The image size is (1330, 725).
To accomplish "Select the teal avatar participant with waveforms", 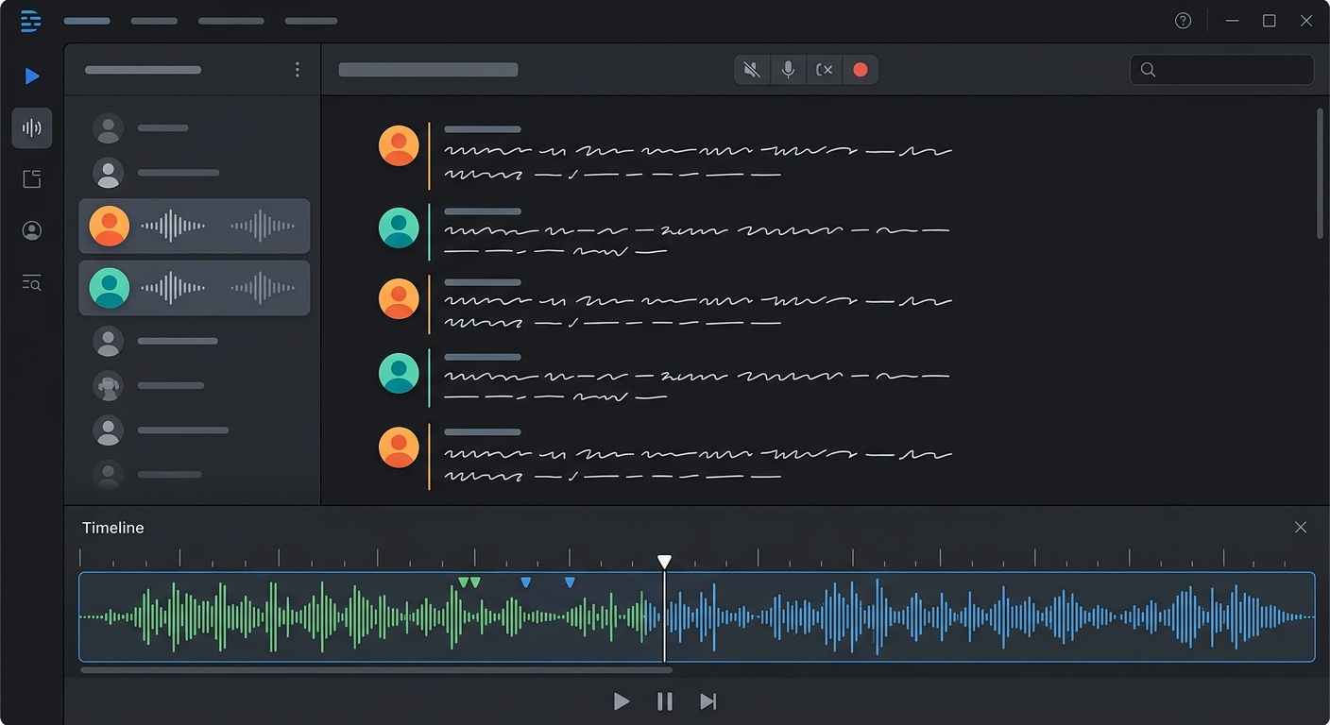I will pos(194,288).
